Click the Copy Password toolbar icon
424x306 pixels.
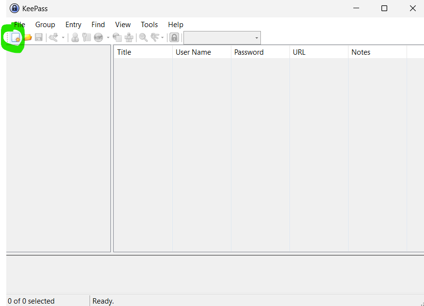click(87, 38)
